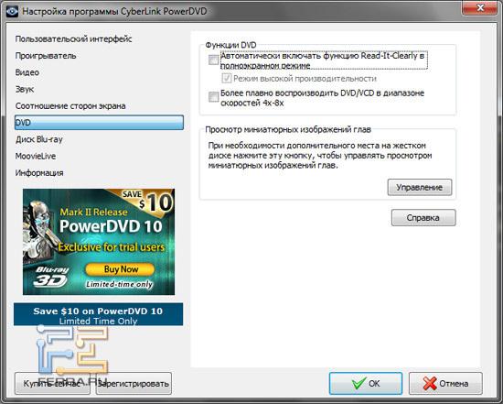Viewport: 503px width, 404px height.
Task: Open help with the Справка button
Action: coord(423,218)
